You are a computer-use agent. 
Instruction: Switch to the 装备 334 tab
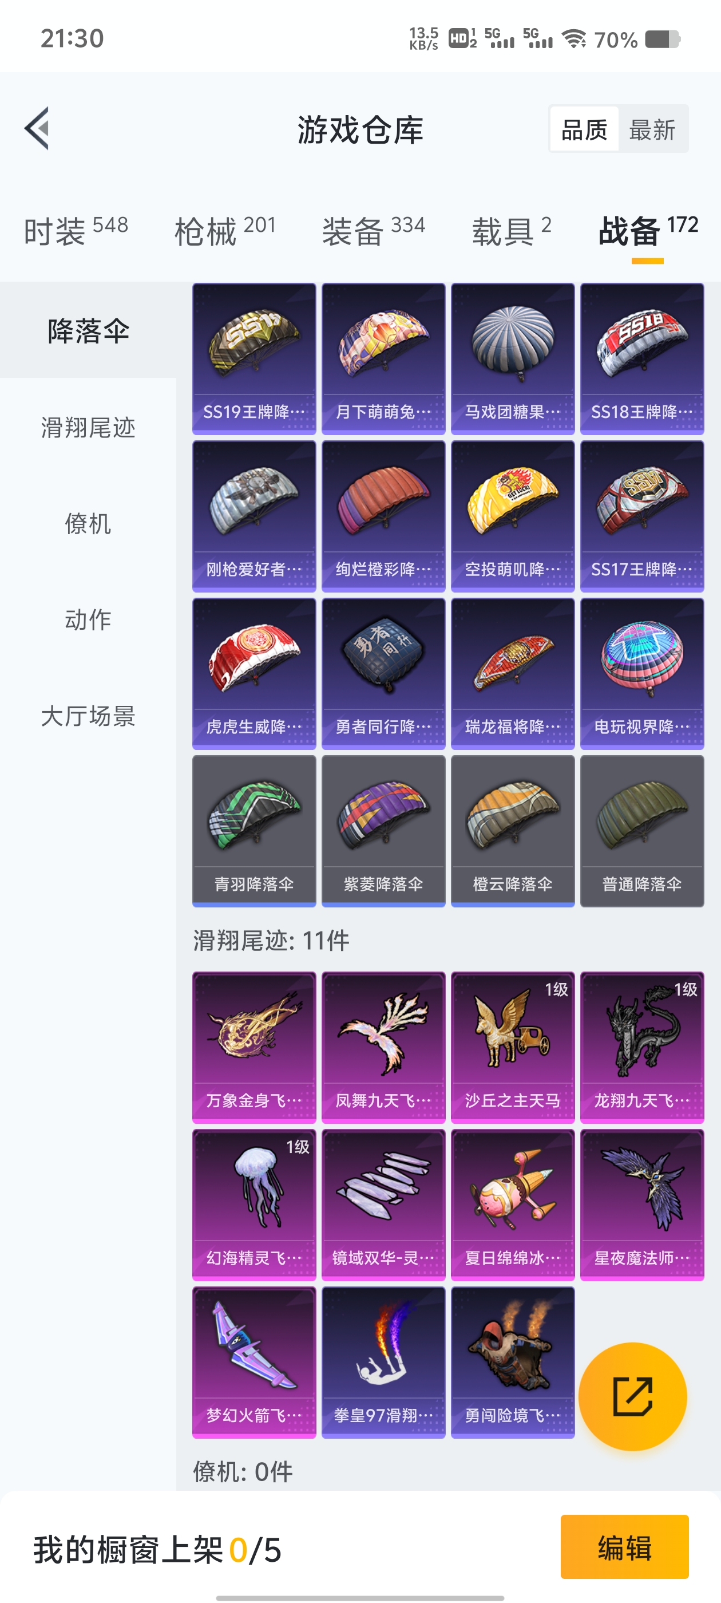pyautogui.click(x=373, y=231)
